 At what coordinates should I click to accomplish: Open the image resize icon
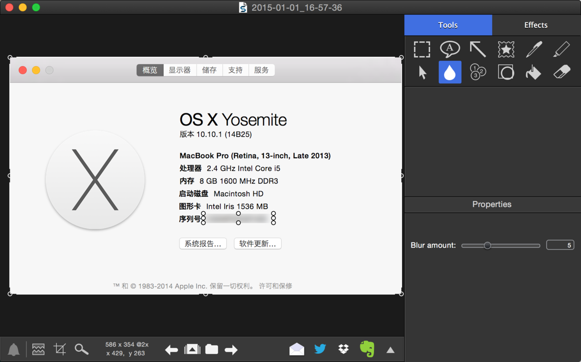click(x=38, y=349)
